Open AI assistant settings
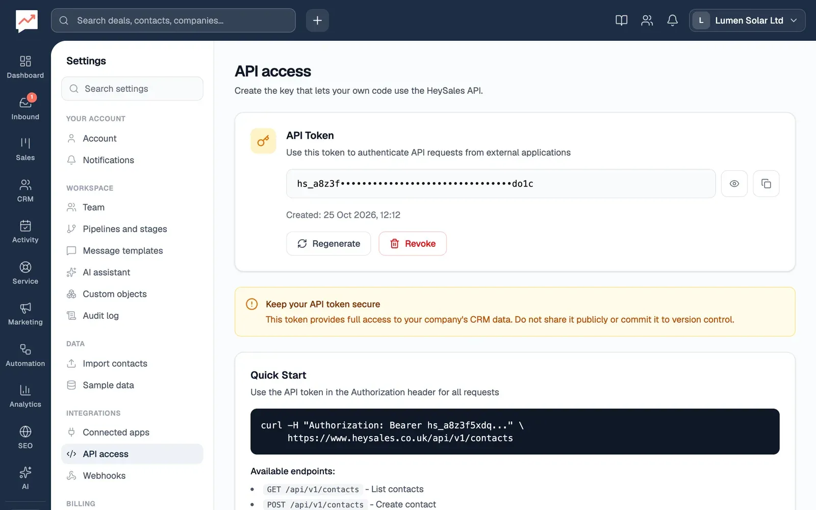 tap(132, 272)
